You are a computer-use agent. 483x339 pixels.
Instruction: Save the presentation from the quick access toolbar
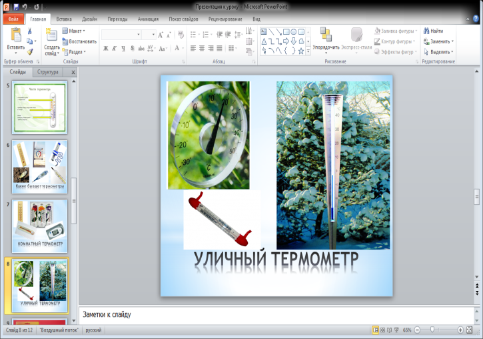click(16, 7)
